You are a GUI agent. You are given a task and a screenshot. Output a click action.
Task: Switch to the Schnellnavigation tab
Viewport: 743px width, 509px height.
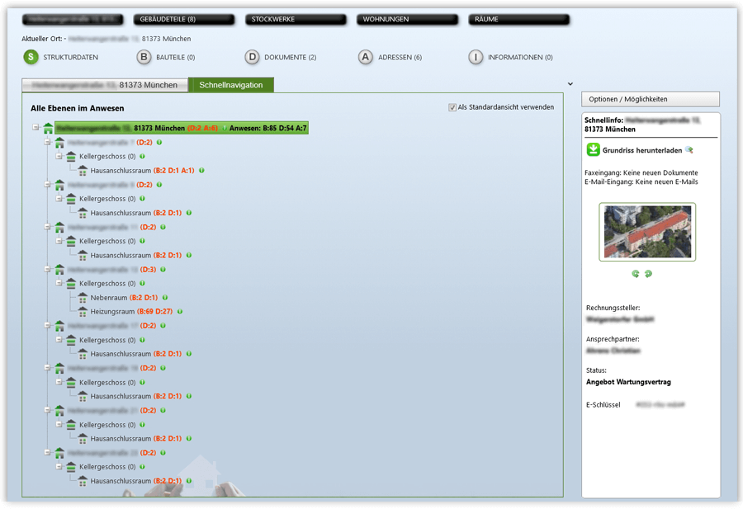[x=234, y=84]
